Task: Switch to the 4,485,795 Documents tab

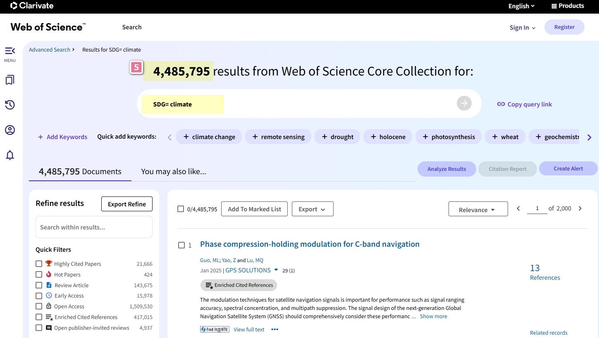Action: click(x=80, y=171)
